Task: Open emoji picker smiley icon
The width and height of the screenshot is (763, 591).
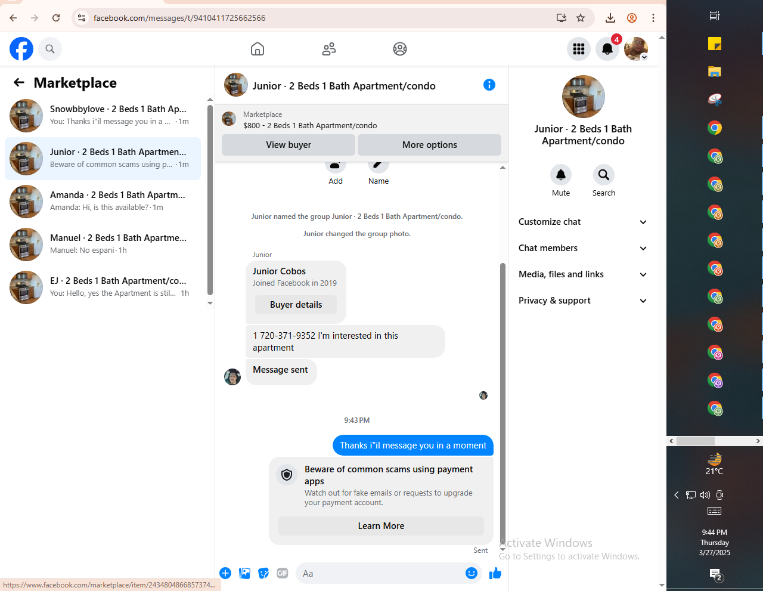Action: pos(472,573)
